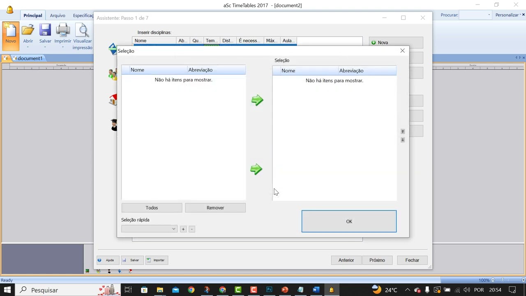Click the Tem... column header in wizard table
526x296 pixels.
click(x=212, y=41)
